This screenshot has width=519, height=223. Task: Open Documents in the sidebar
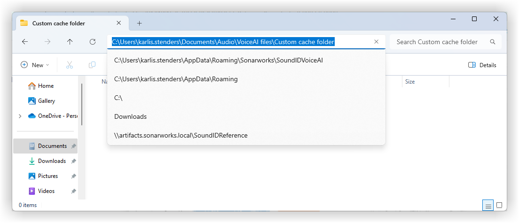tap(45, 146)
